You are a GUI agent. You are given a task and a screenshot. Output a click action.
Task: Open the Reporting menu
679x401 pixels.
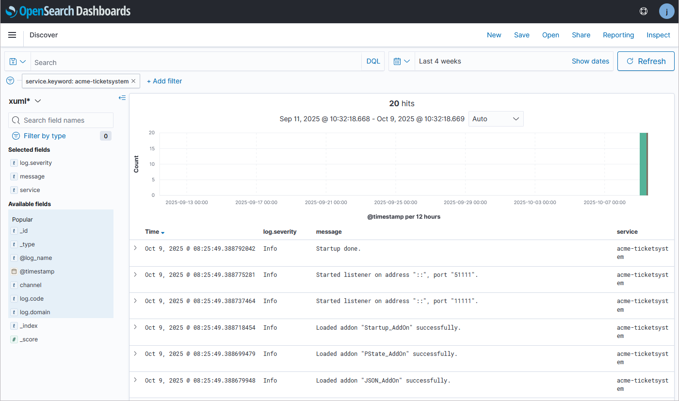[x=618, y=35]
